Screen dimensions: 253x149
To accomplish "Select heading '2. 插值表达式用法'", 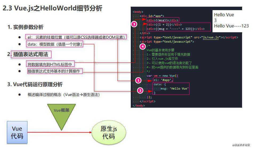I will pos(28,54).
